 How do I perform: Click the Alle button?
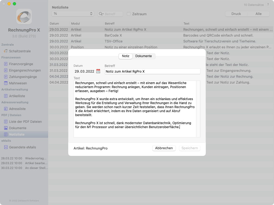point(258,14)
